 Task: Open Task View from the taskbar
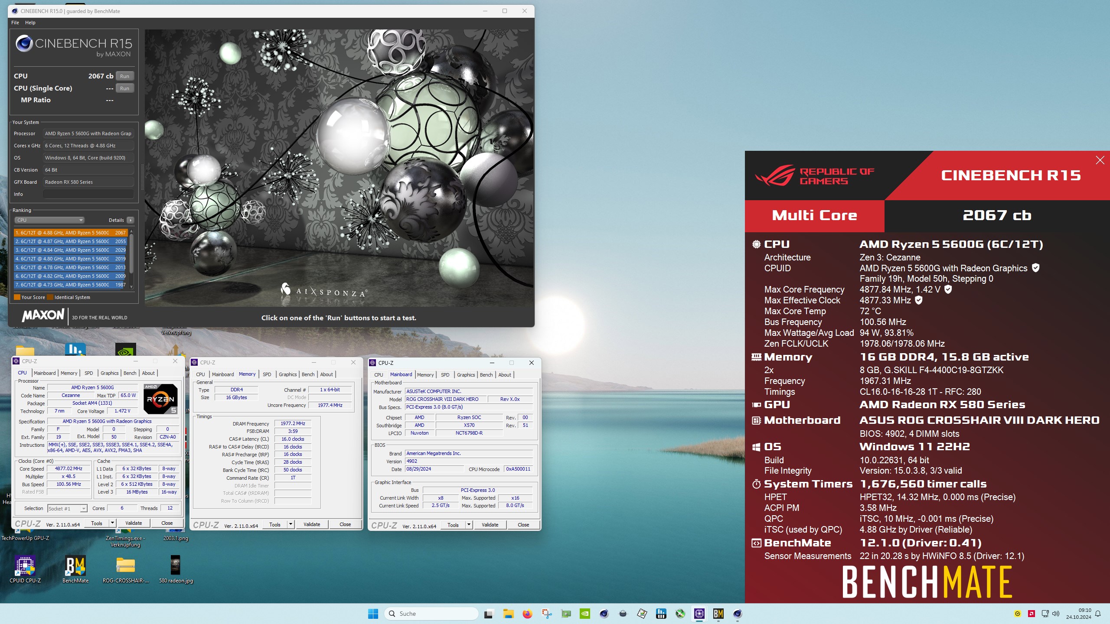click(x=489, y=614)
